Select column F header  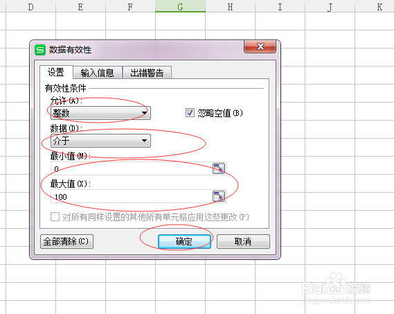click(130, 6)
